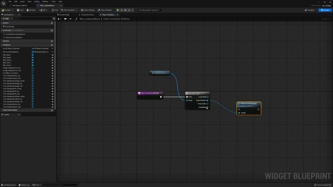333x187 pixels.
Task: Expand the EventGraph tree item
Action: click(2, 26)
